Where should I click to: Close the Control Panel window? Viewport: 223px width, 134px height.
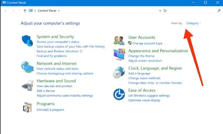218,2
